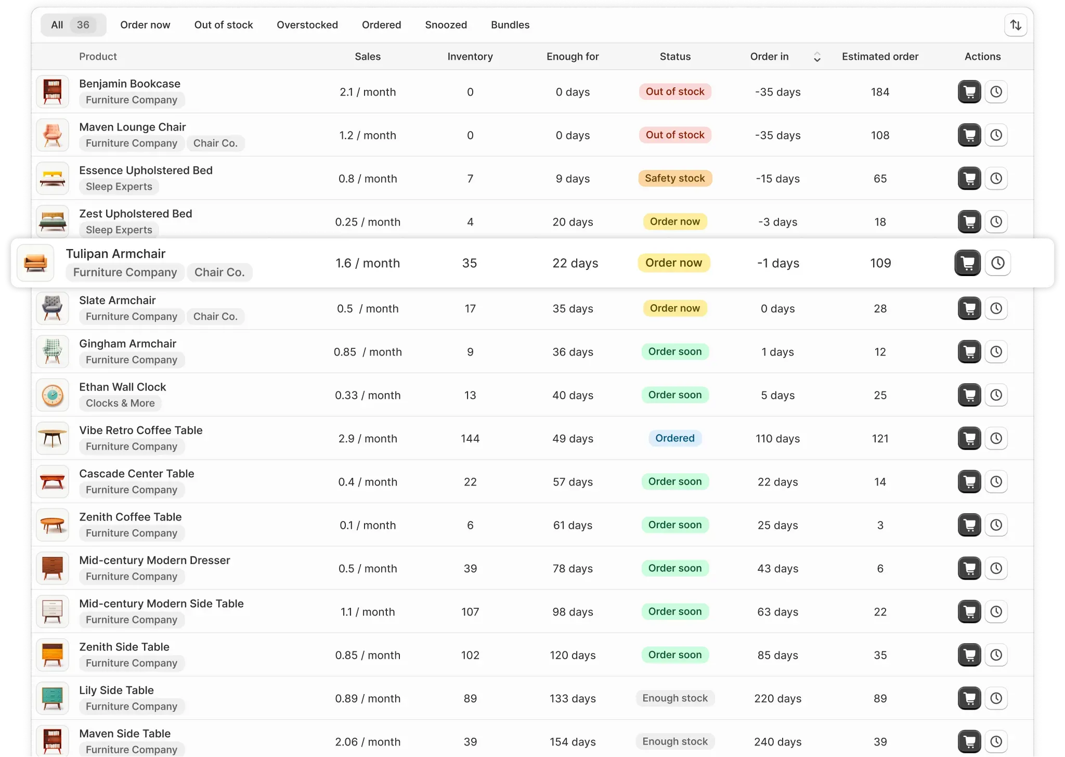The width and height of the screenshot is (1065, 757).
Task: Click the Order now badge for Zest Upholstered Bed
Action: (x=674, y=221)
